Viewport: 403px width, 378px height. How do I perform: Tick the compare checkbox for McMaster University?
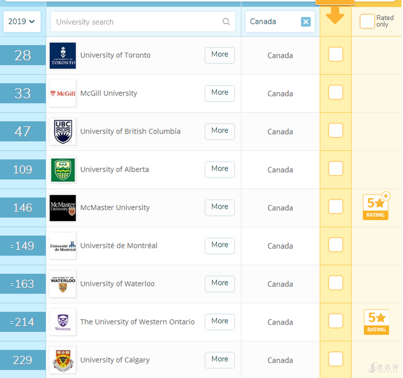tap(336, 207)
